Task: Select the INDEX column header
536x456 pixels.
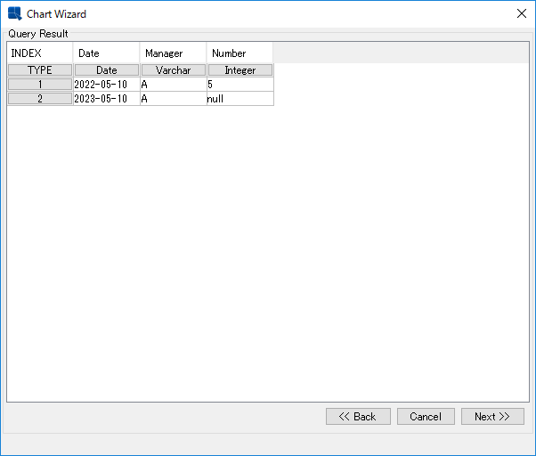Action: click(x=40, y=53)
